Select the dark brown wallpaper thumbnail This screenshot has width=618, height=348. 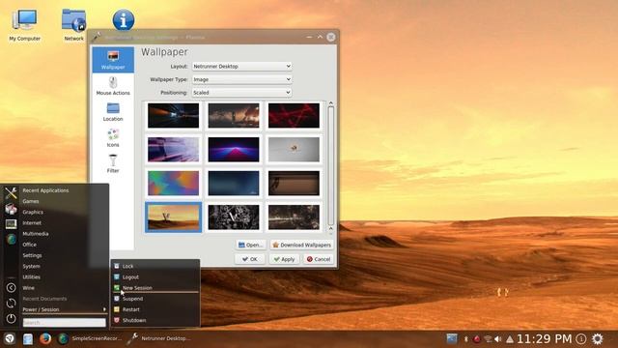294,183
